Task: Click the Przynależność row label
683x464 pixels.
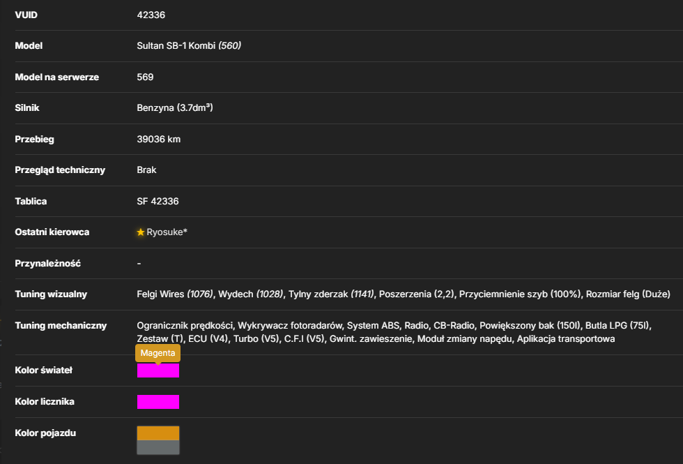Action: tap(48, 264)
